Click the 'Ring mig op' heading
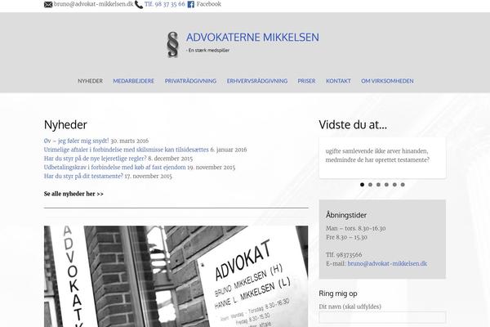Screen dimensions: 490x327 338,293
